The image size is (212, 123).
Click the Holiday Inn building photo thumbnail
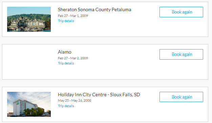pyautogui.click(x=29, y=104)
